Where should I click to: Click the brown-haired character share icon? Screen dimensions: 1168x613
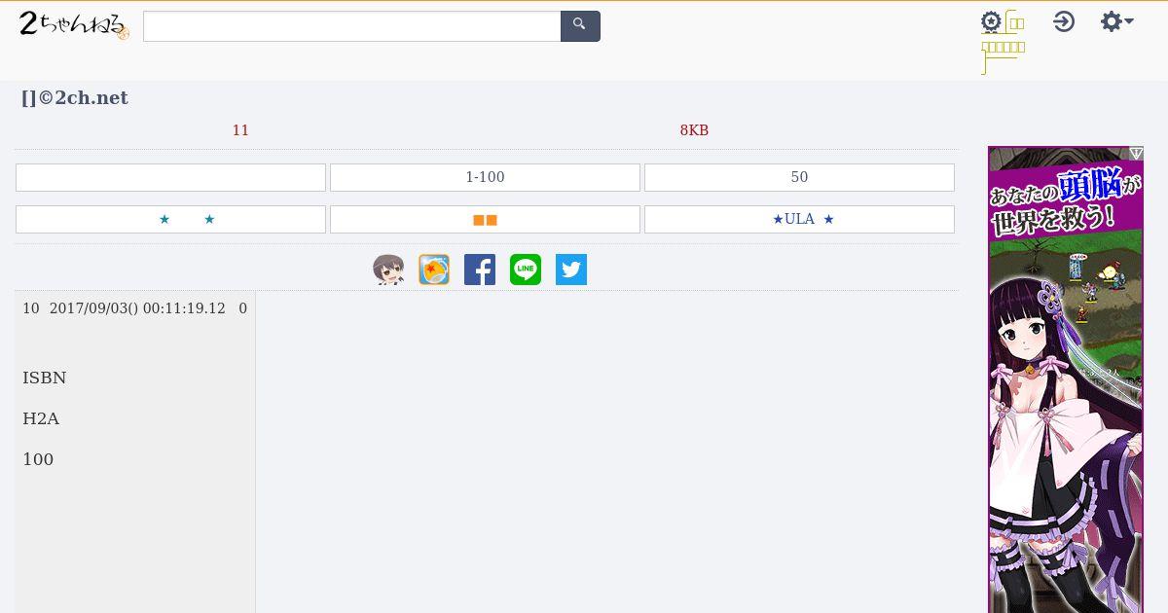(x=388, y=270)
